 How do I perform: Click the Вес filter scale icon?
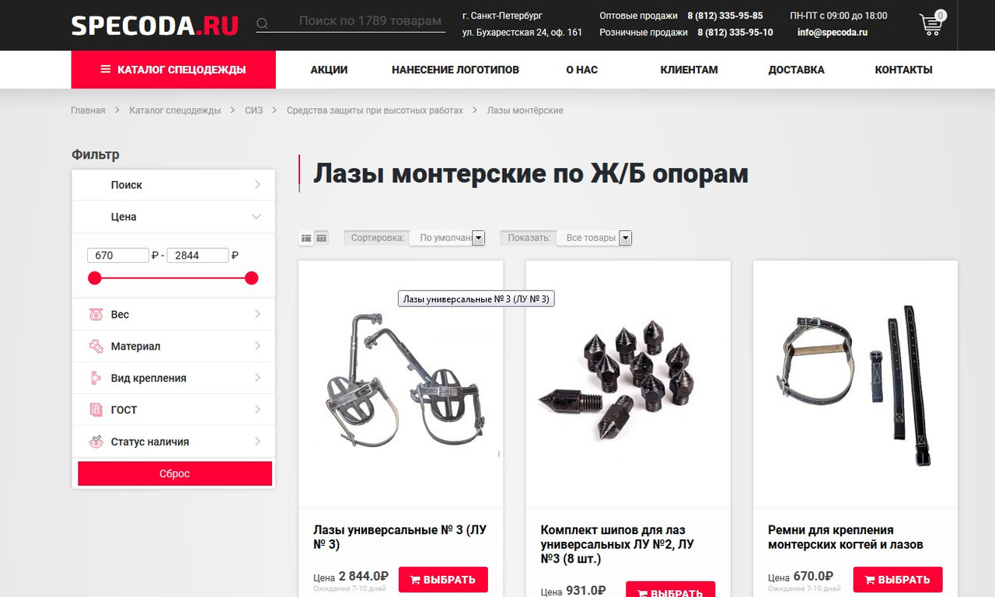96,315
